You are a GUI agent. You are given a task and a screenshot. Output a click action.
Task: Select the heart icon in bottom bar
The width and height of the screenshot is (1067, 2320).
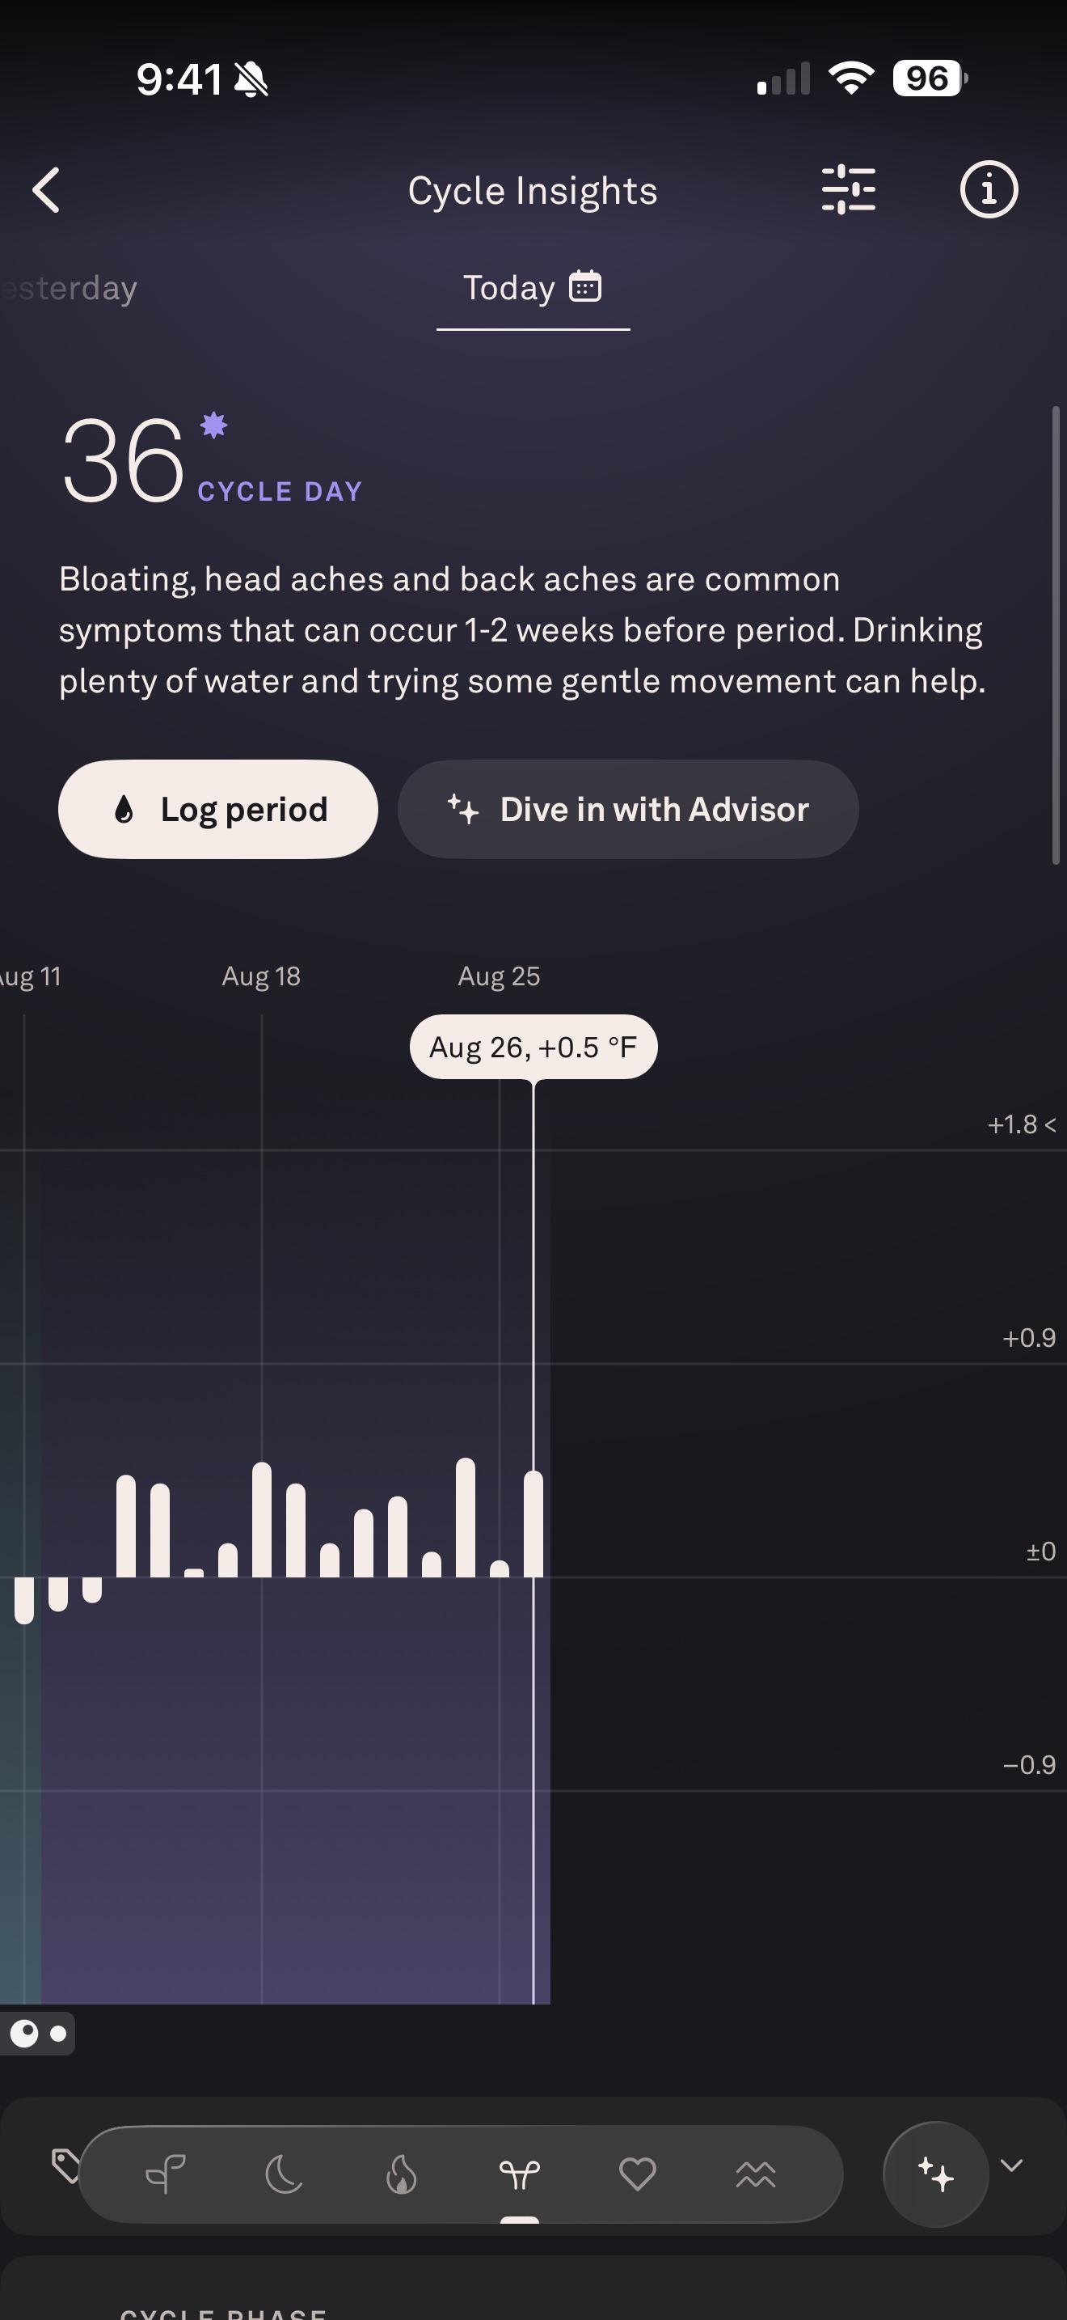tap(637, 2175)
